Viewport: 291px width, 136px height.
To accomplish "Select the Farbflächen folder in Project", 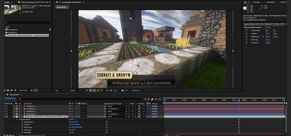I will click(x=12, y=32).
